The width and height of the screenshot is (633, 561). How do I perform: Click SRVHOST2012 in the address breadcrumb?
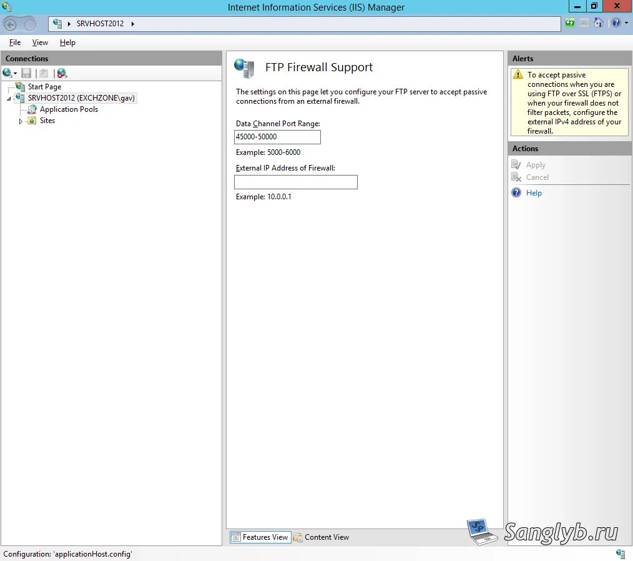click(x=100, y=23)
